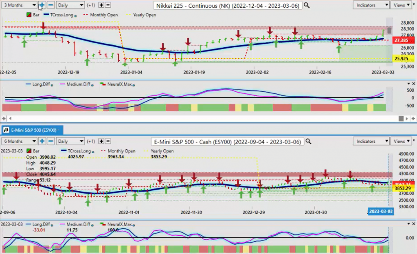Click the yellow 3853.29 price label on the axis
This screenshot has height=254, width=417.
[402, 188]
